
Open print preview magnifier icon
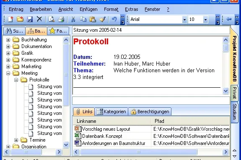click(x=52, y=19)
